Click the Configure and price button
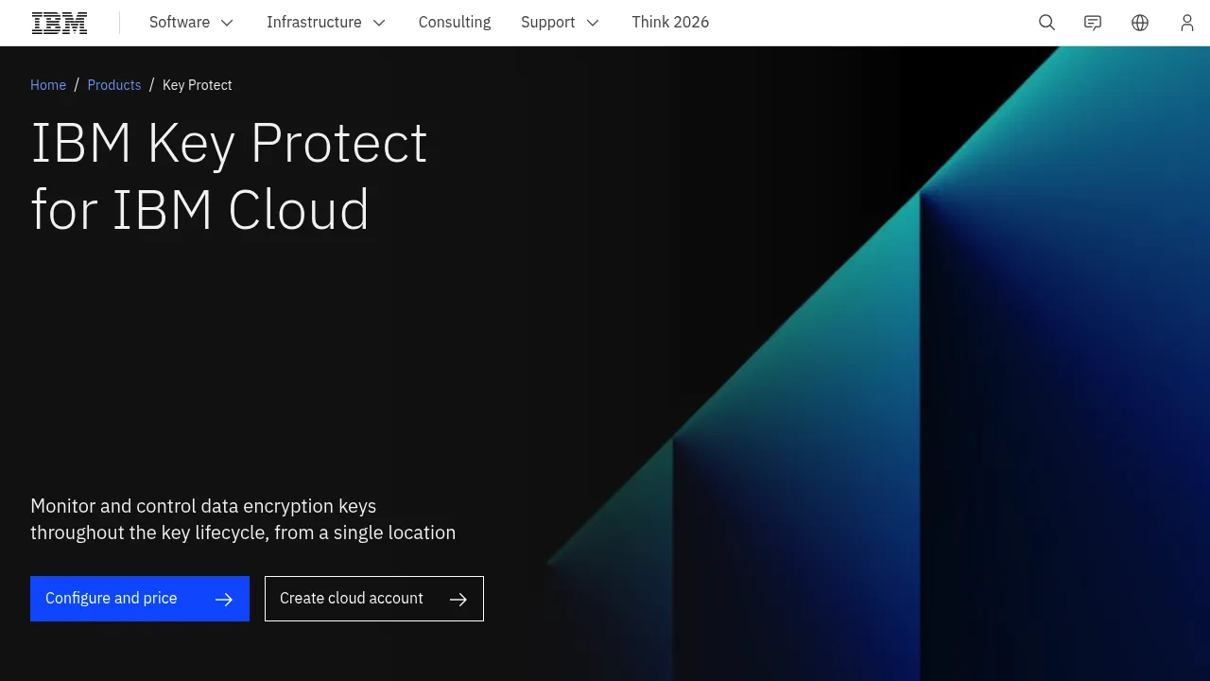This screenshot has height=681, width=1210. coord(140,599)
